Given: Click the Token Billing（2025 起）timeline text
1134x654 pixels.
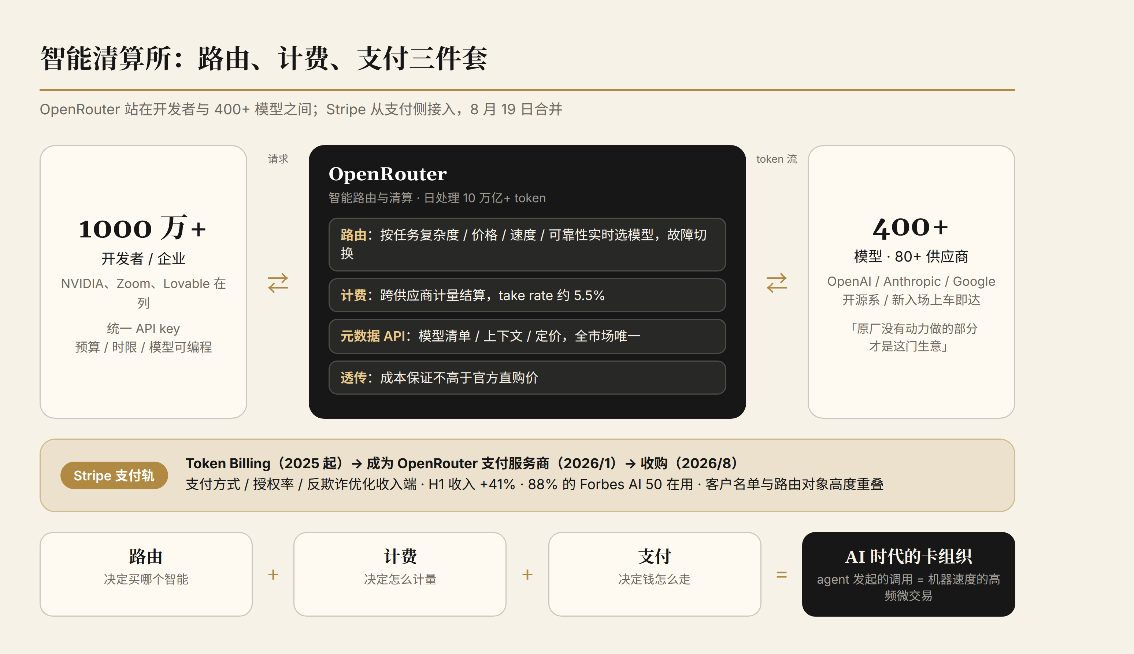Looking at the screenshot, I should pyautogui.click(x=462, y=463).
